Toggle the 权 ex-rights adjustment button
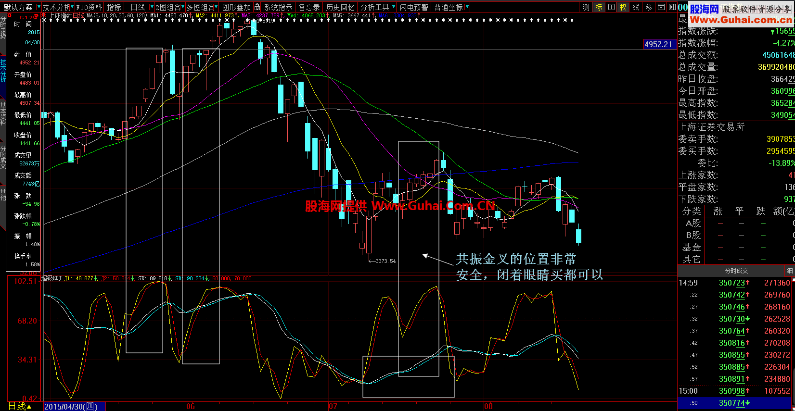 (623, 7)
